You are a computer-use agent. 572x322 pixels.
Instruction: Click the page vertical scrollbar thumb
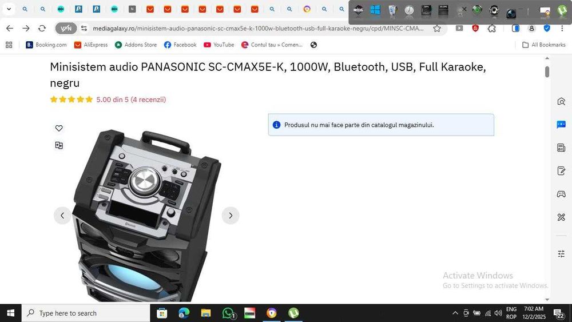click(x=547, y=71)
